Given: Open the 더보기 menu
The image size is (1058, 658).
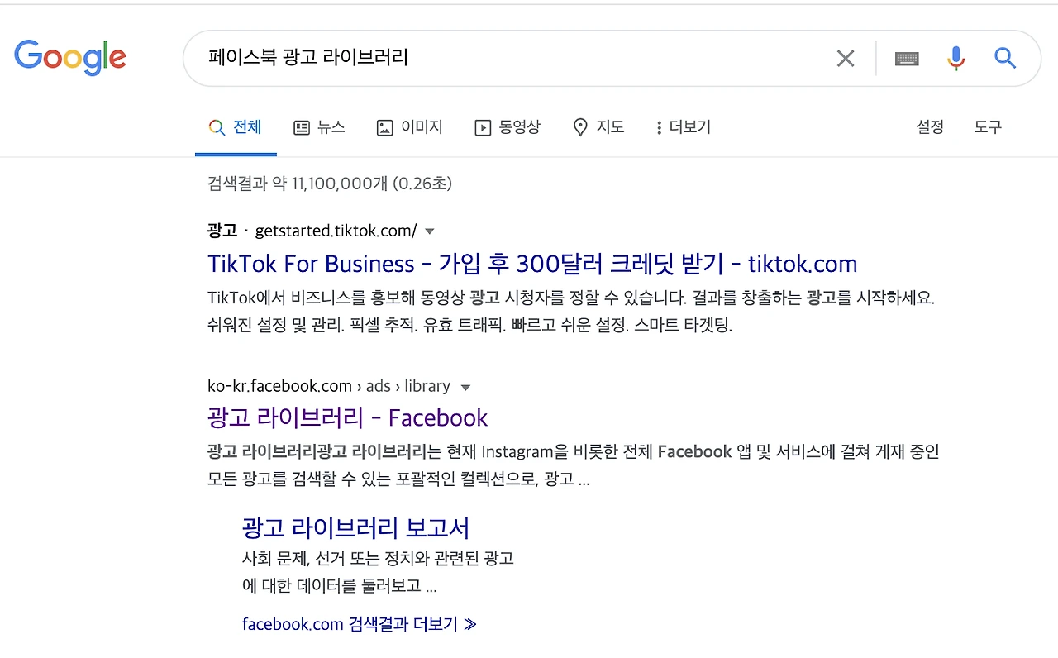Looking at the screenshot, I should click(x=684, y=127).
